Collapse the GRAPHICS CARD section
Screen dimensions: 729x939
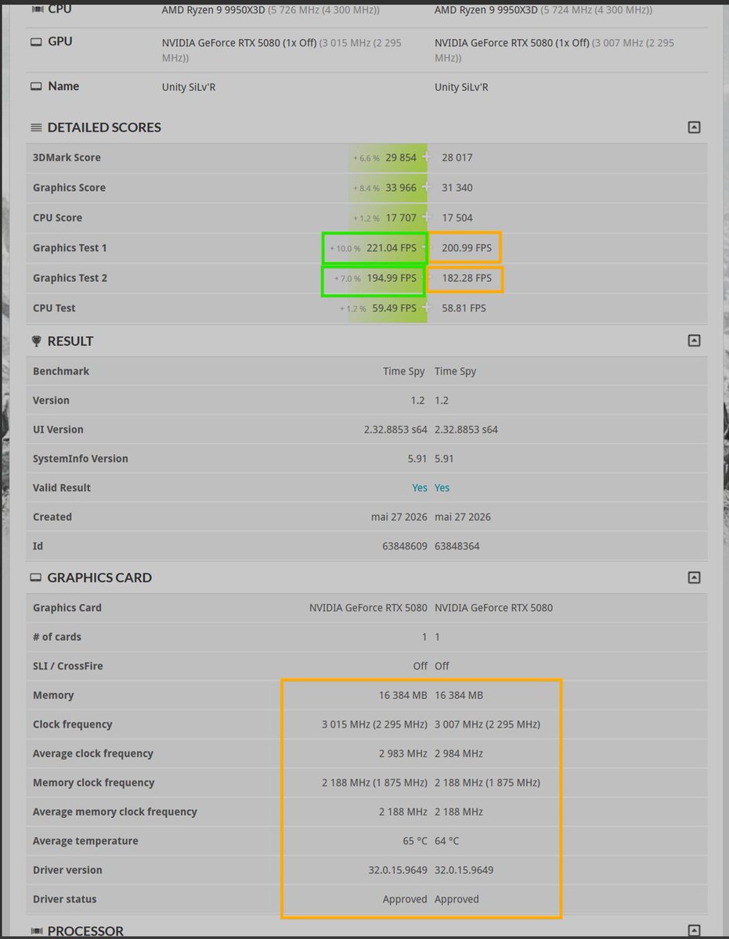tap(694, 577)
